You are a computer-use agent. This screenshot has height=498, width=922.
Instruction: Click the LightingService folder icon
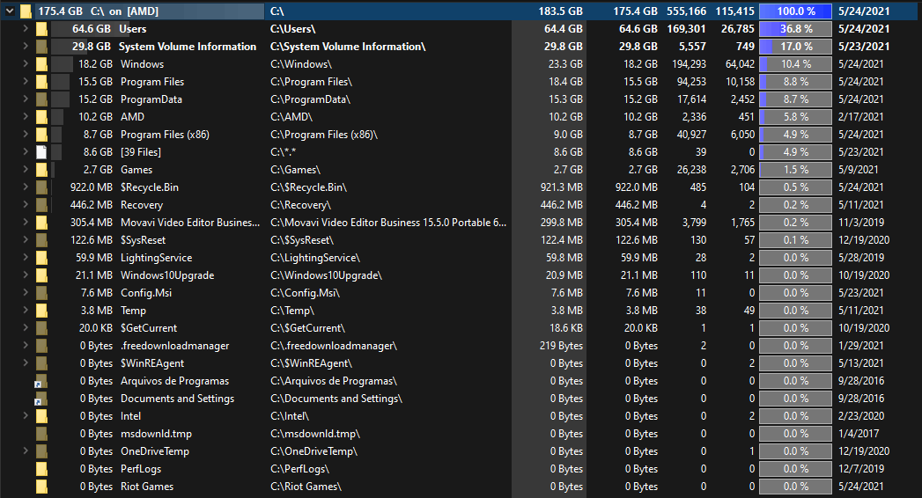pos(41,258)
